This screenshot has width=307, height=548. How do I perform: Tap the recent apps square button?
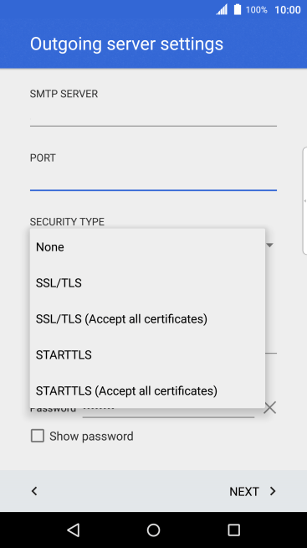pos(233,530)
